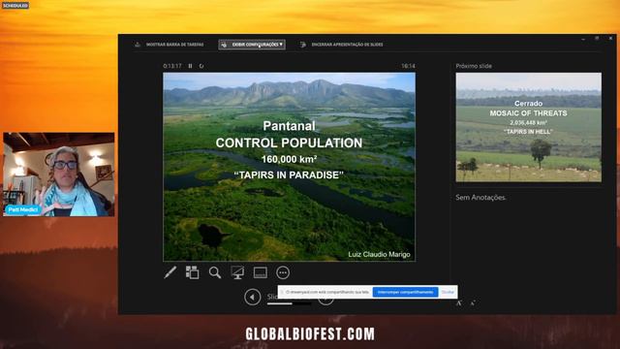Toggle the subtitles display icon
620x349 pixels.
[x=261, y=272]
